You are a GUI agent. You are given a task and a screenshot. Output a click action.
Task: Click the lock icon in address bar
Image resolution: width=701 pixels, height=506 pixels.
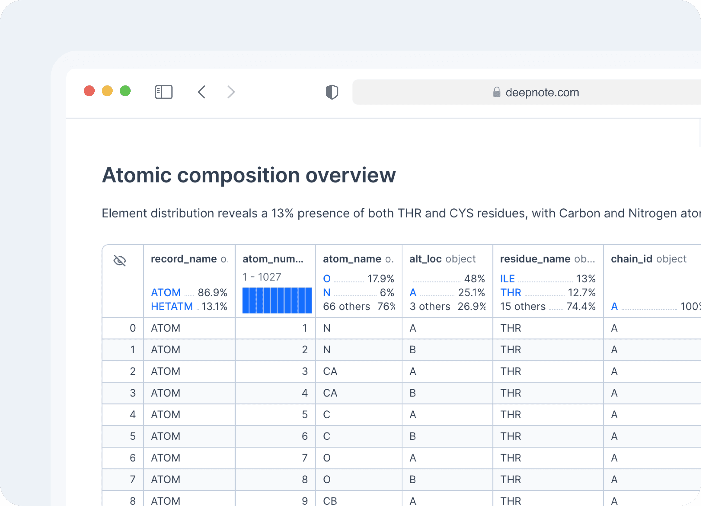tap(496, 92)
